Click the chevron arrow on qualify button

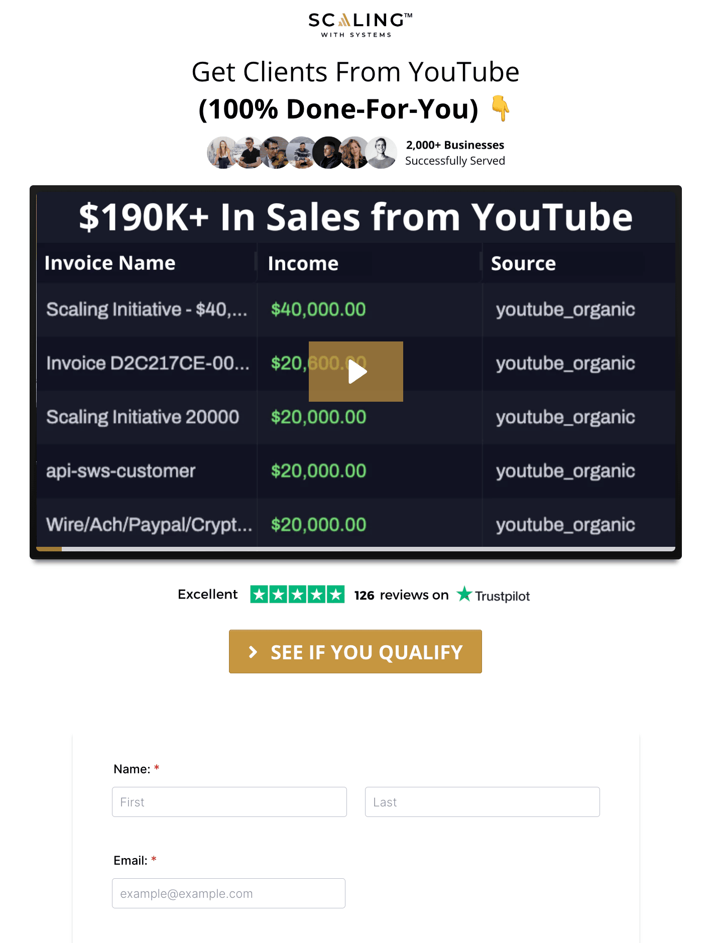pyautogui.click(x=253, y=652)
